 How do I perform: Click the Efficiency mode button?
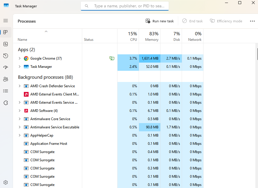tap(226, 21)
